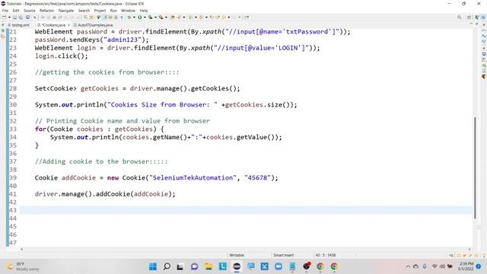Click the Save All toolbar icon

pyautogui.click(x=21, y=18)
